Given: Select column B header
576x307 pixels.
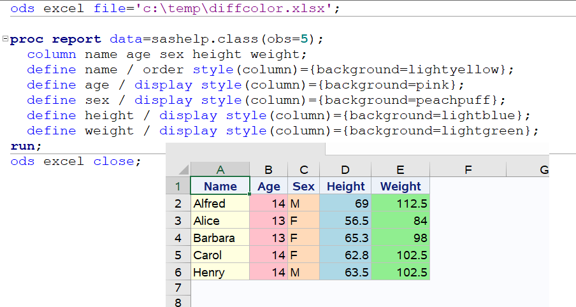Looking at the screenshot, I should [x=268, y=169].
